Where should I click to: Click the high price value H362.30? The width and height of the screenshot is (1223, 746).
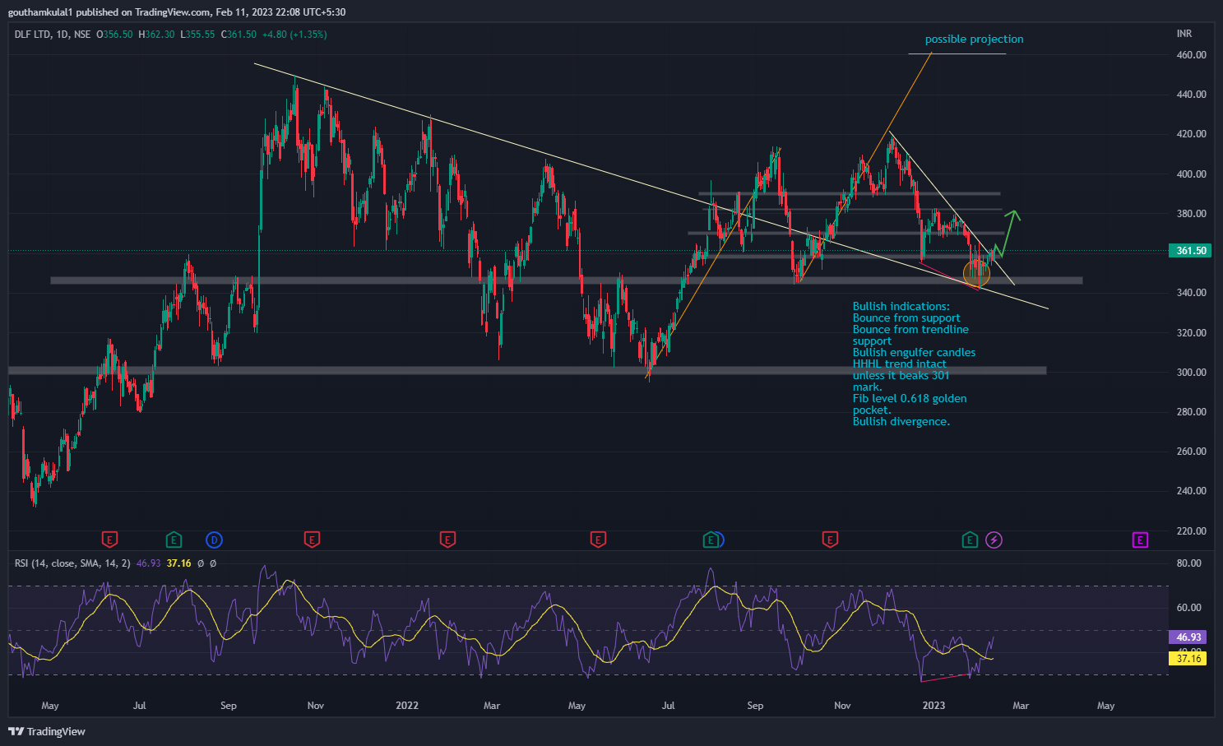point(156,35)
